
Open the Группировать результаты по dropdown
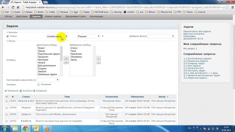pyautogui.click(x=48, y=80)
